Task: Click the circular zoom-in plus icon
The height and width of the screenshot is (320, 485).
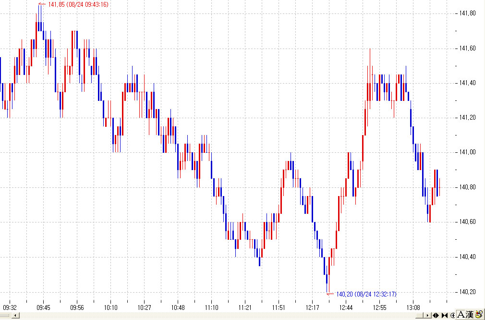Action: pos(453,315)
